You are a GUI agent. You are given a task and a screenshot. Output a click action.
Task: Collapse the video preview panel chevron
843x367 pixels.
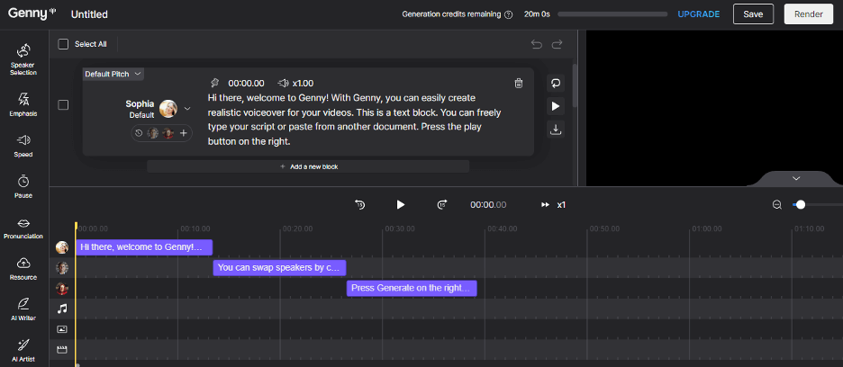[796, 178]
